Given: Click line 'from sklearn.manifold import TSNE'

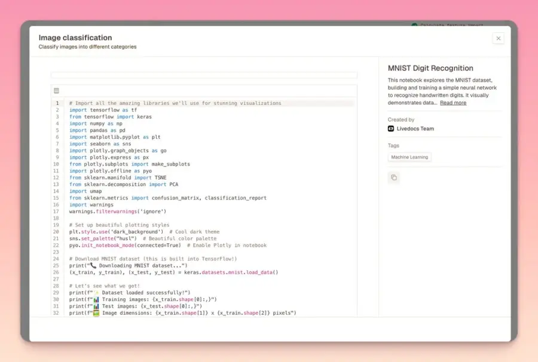Looking at the screenshot, I should pyautogui.click(x=118, y=178).
